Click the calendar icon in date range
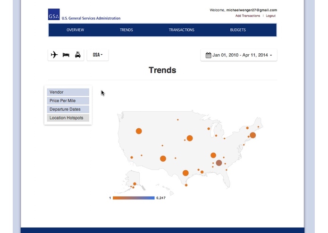 coord(208,55)
